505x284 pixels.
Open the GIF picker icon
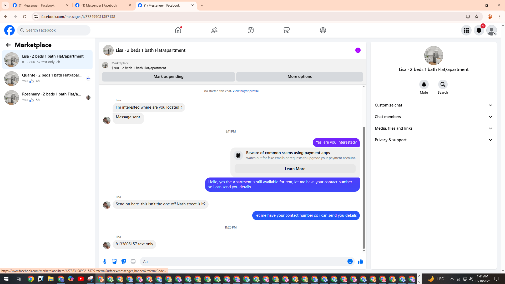[x=133, y=261]
